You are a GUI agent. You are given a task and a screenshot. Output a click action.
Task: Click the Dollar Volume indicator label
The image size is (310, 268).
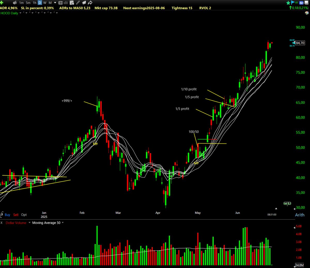(16, 223)
